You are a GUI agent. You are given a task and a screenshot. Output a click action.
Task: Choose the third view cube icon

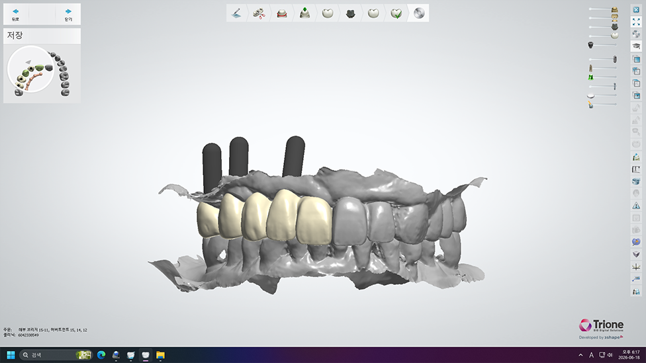[636, 83]
